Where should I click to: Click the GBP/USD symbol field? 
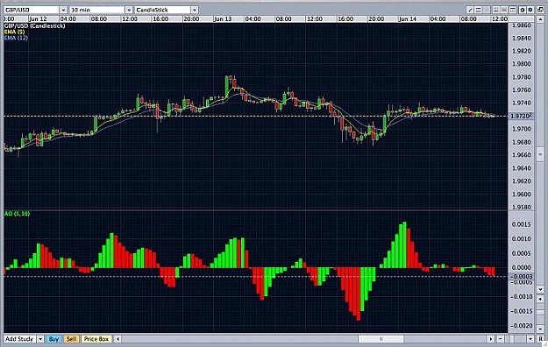point(32,10)
